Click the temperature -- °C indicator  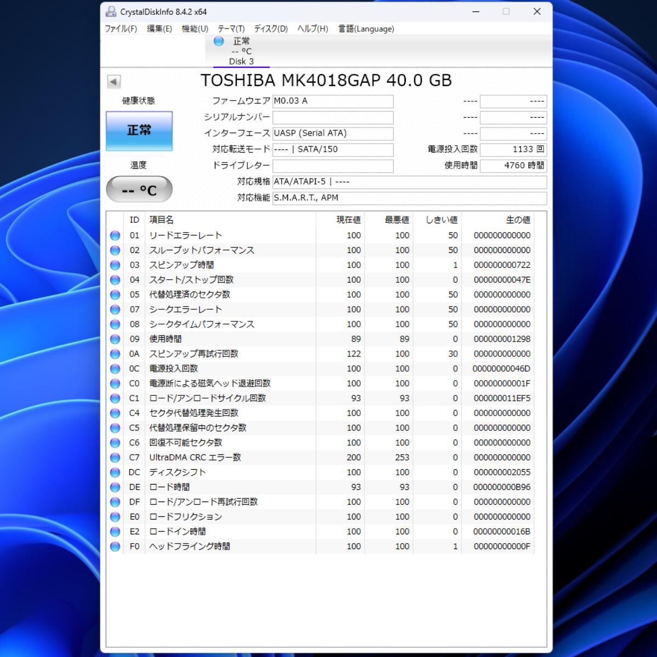coord(139,190)
